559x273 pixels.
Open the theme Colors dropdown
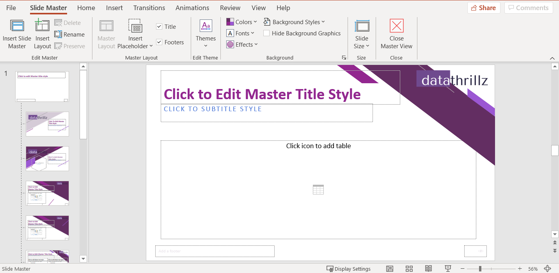point(242,22)
